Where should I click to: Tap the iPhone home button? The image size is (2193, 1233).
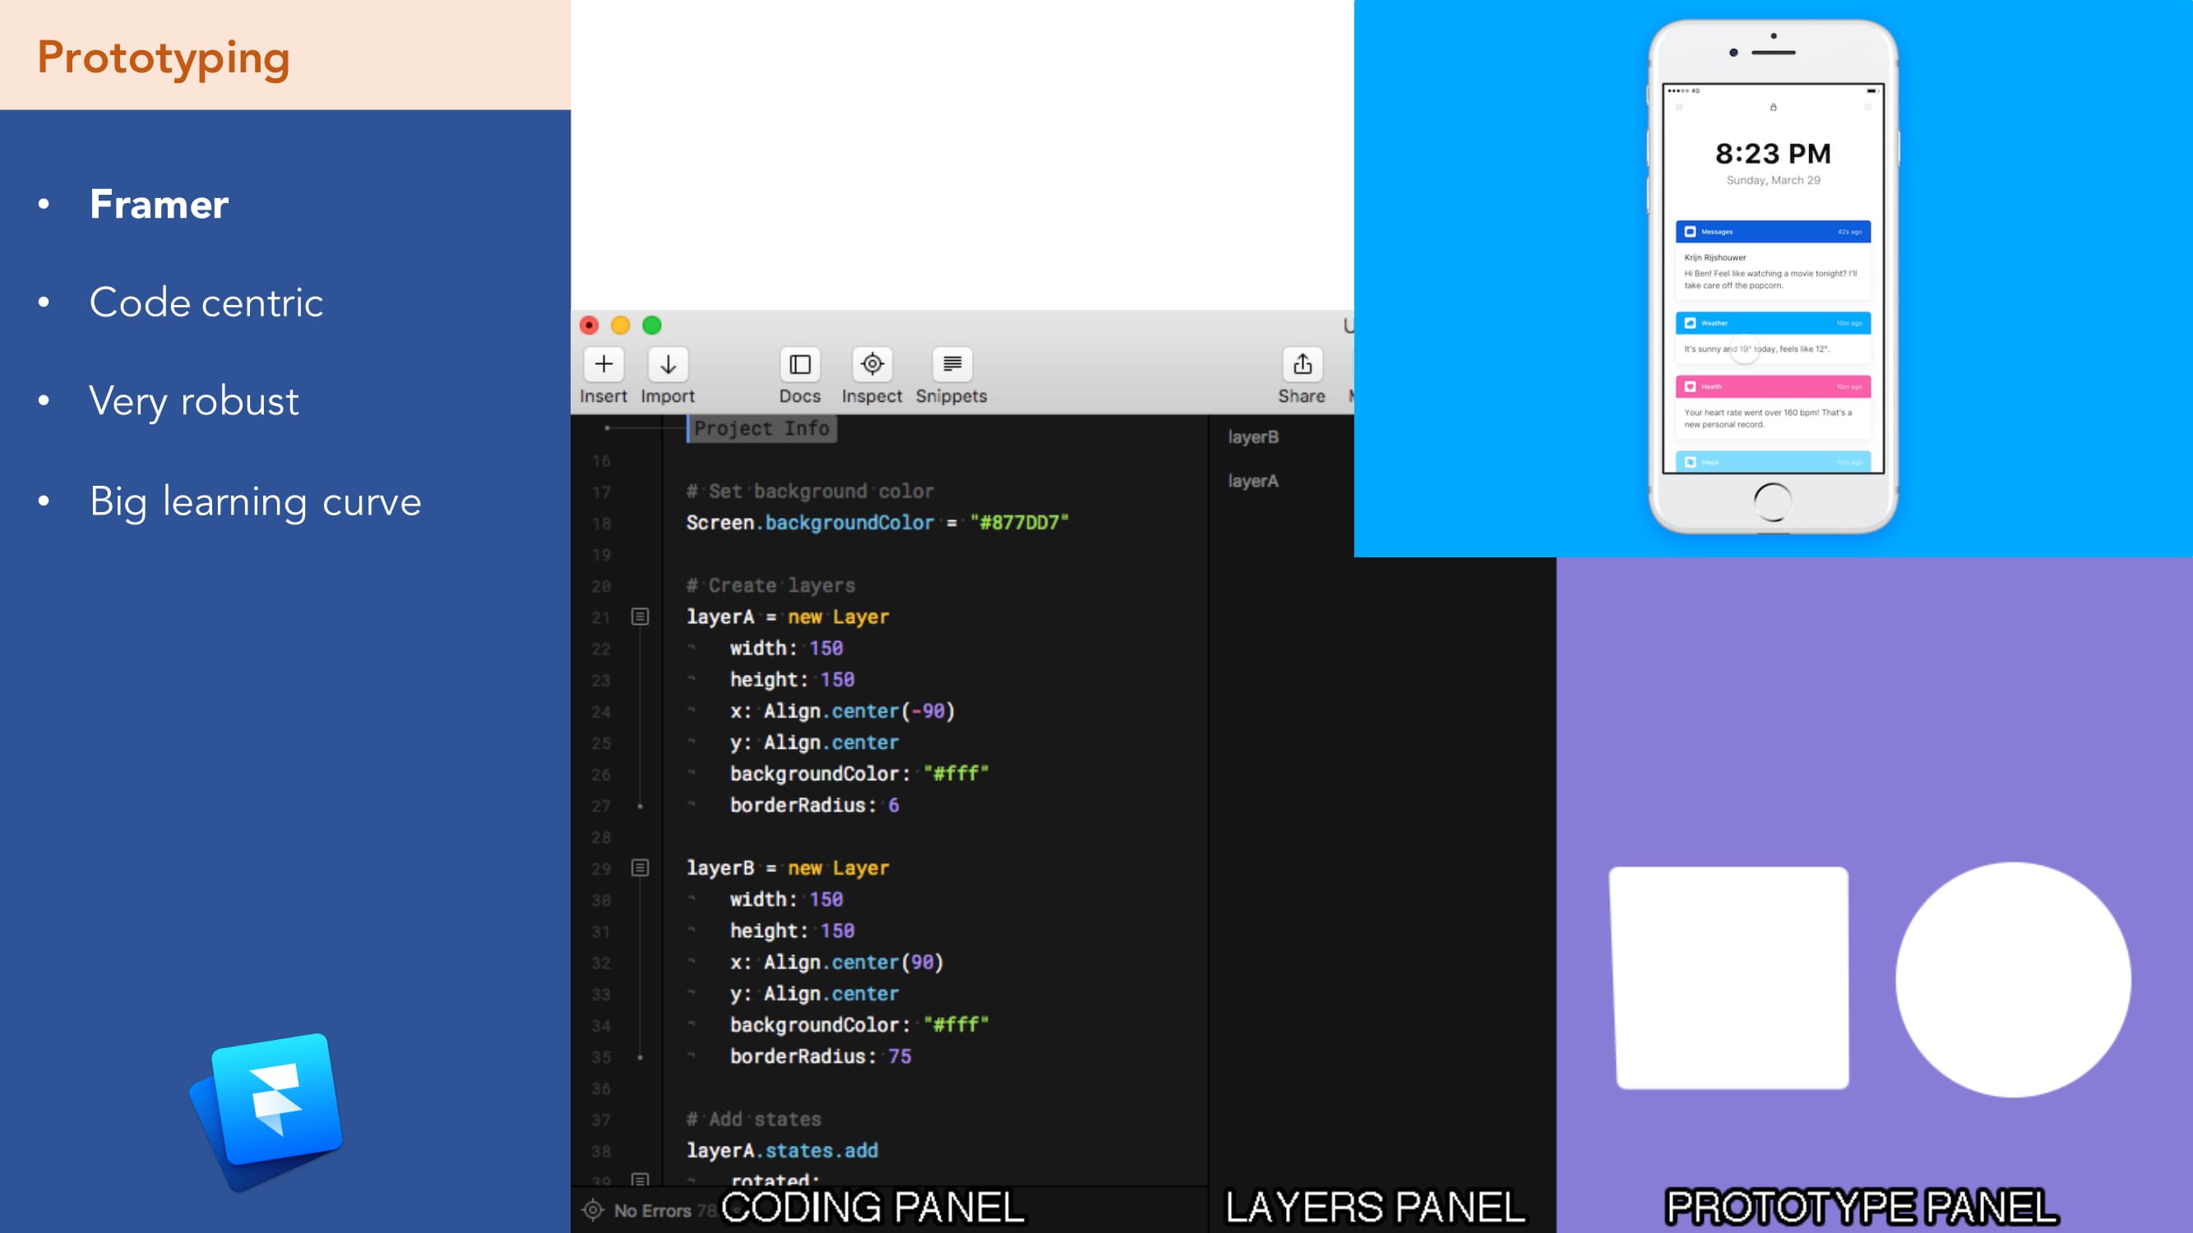[x=1773, y=502]
